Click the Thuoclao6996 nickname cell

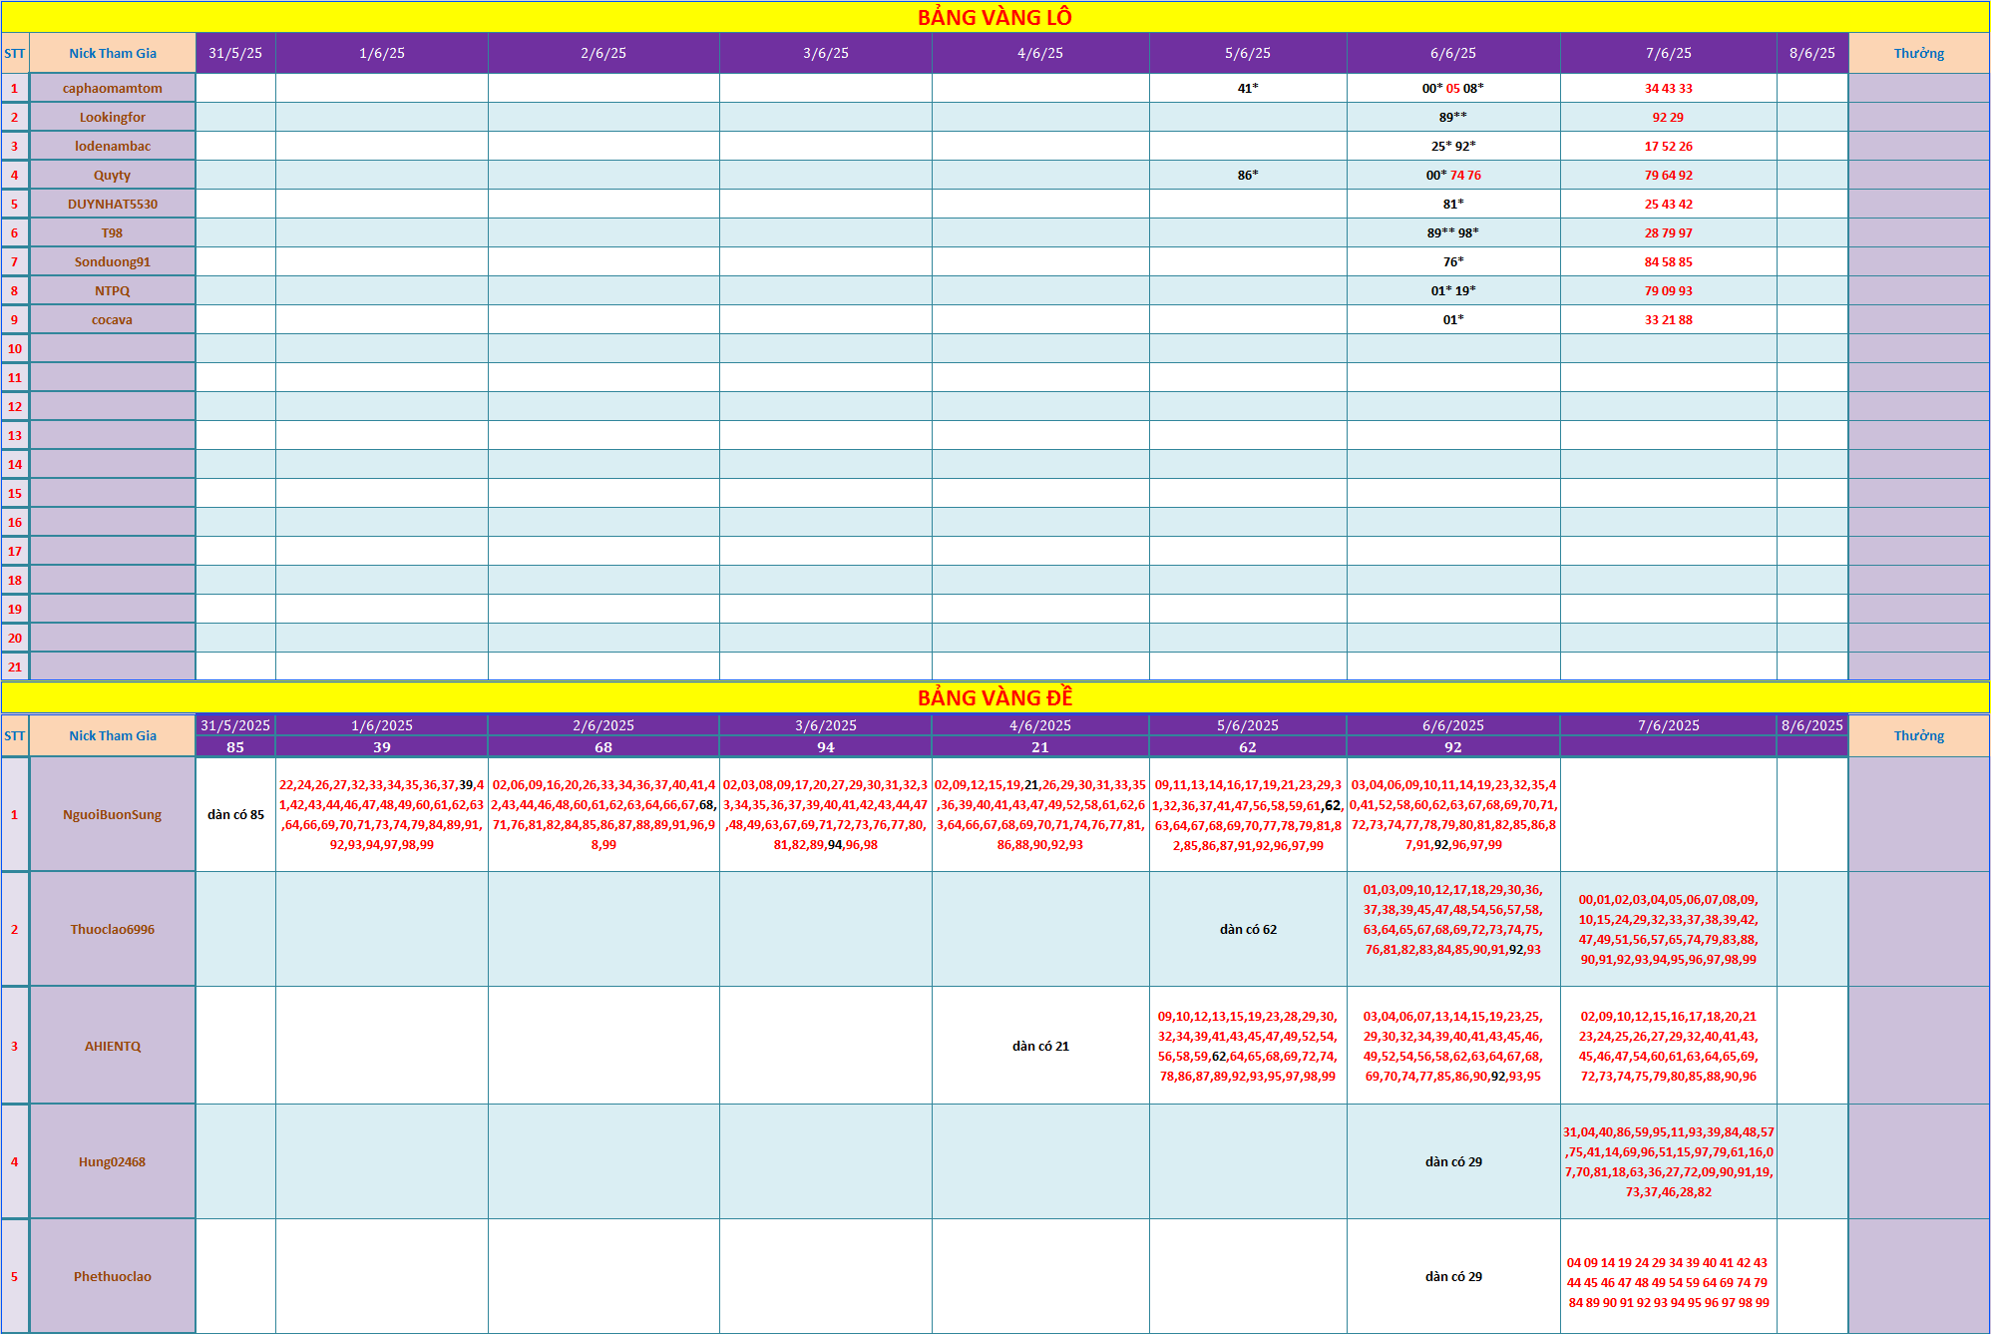pos(112,929)
